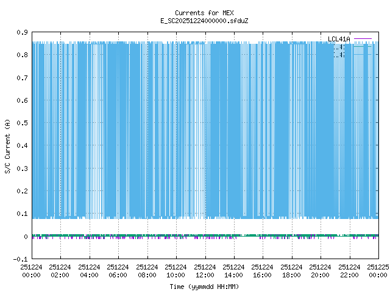Screen dimensions: 390x292
Task: Click the 251224 00:00 x-axis tick label
Action: point(32,271)
